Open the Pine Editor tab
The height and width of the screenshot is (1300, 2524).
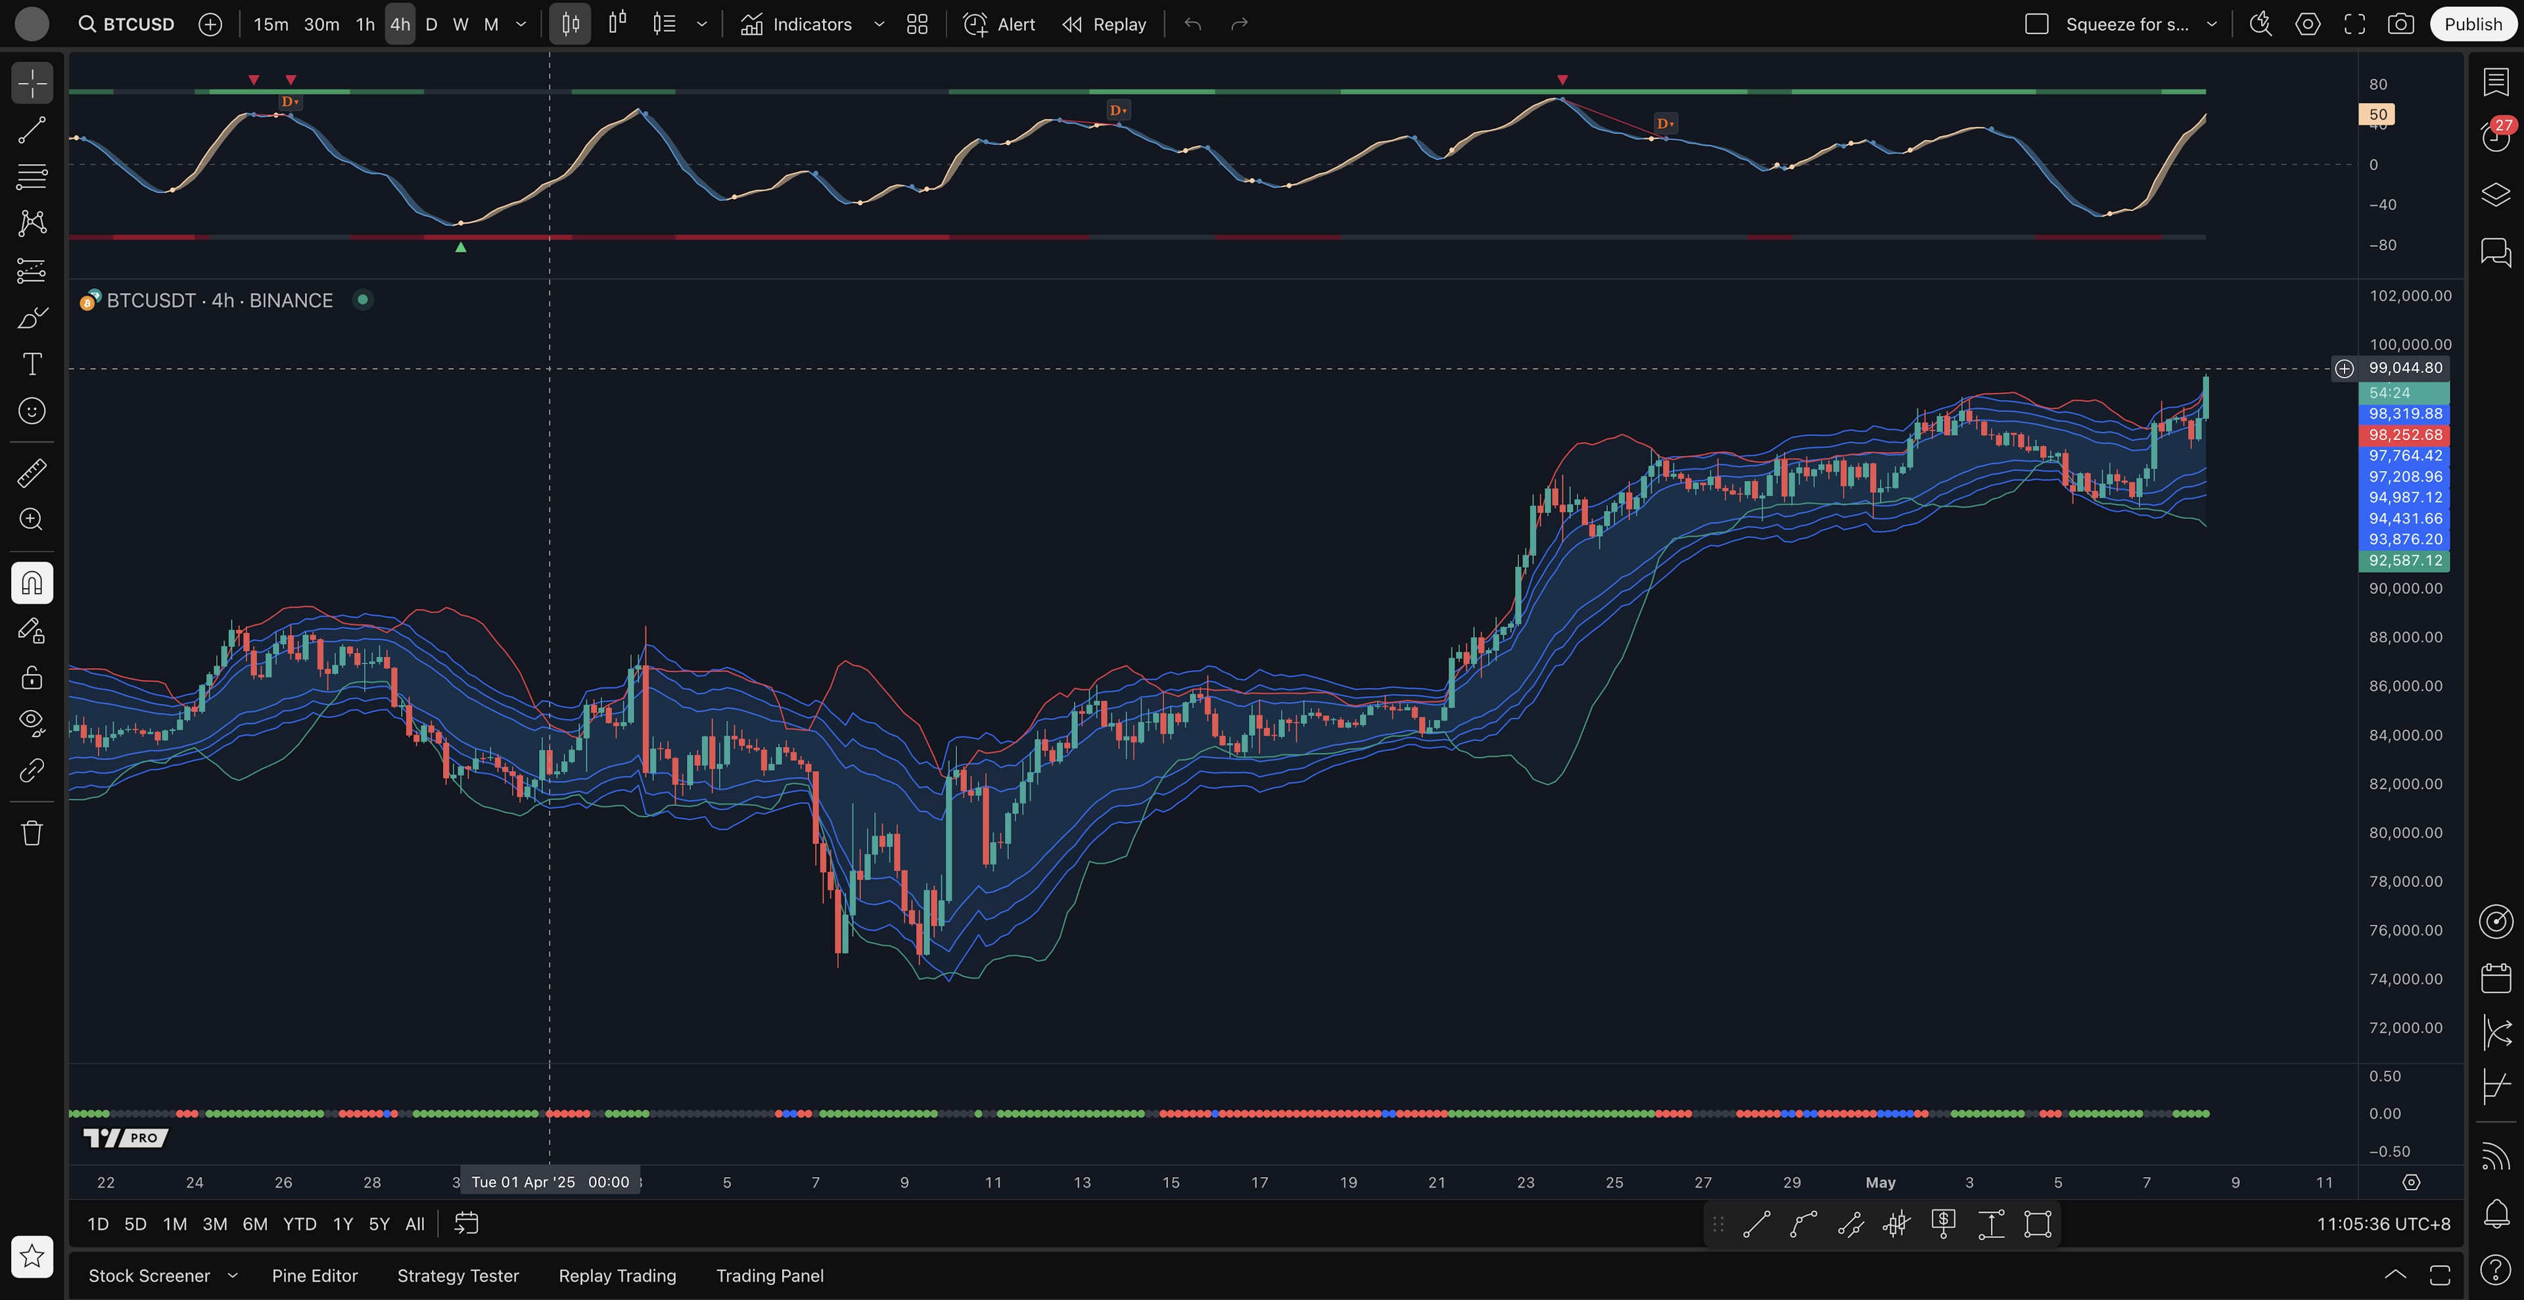(x=315, y=1276)
